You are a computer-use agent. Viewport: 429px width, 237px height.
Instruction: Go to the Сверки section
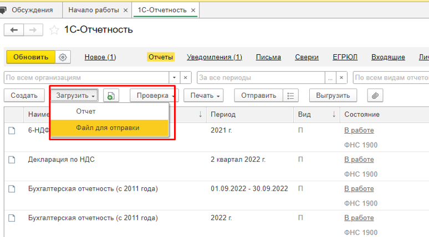point(307,57)
